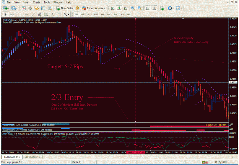Click the connection status 9916/10 kb indicator
This screenshot has height=165, width=239.
[x=221, y=162]
